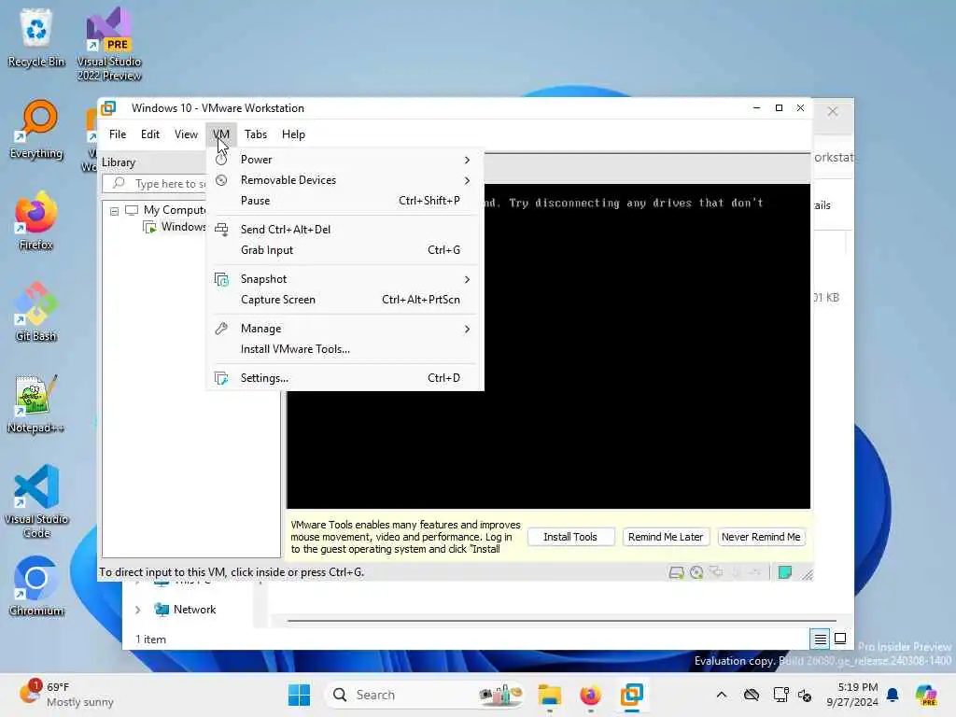Open Visual Studio 2022 Preview shortcut

pyautogui.click(x=109, y=44)
